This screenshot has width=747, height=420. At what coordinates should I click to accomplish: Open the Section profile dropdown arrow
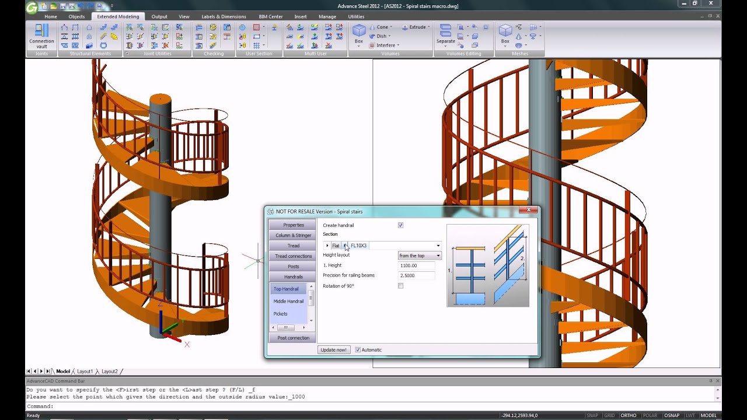438,246
